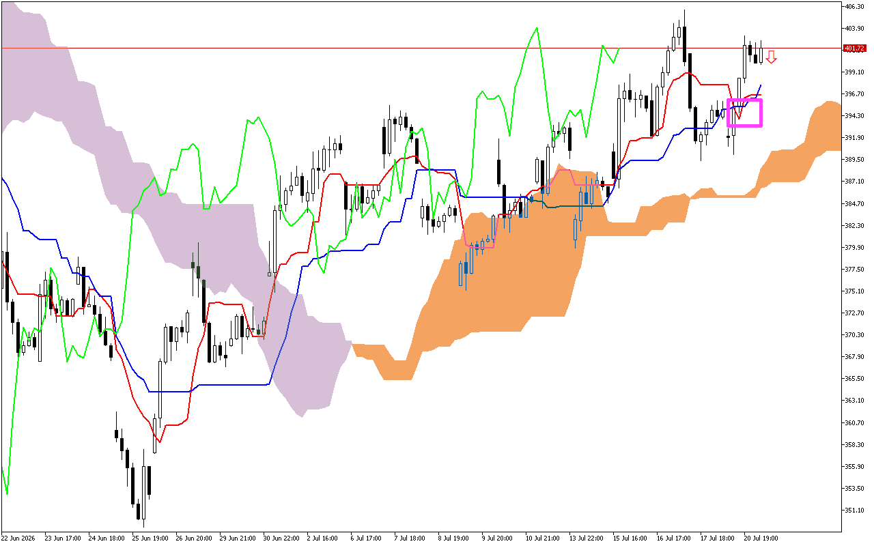
Task: Click the 379.90 price axis label
Action: click(855, 247)
